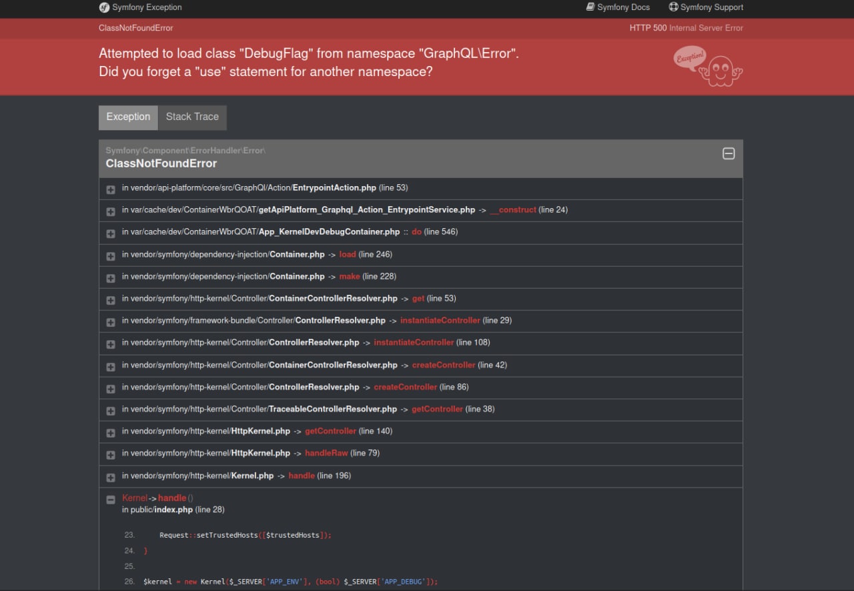Click the red 'handleRaw' method name
The width and height of the screenshot is (854, 591).
point(326,453)
